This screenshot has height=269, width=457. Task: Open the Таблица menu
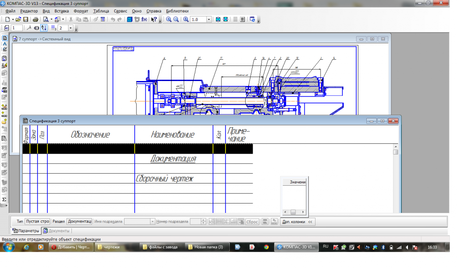pyautogui.click(x=101, y=11)
